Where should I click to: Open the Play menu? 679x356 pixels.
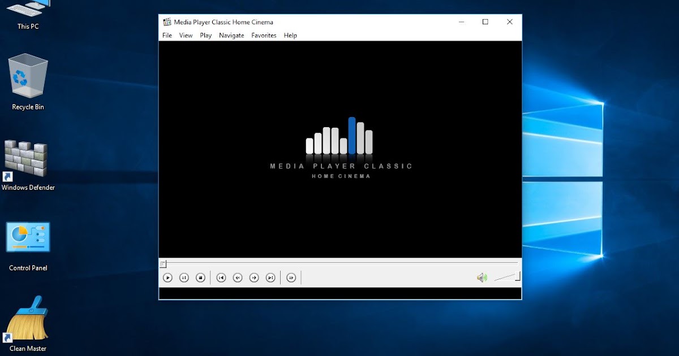(206, 35)
